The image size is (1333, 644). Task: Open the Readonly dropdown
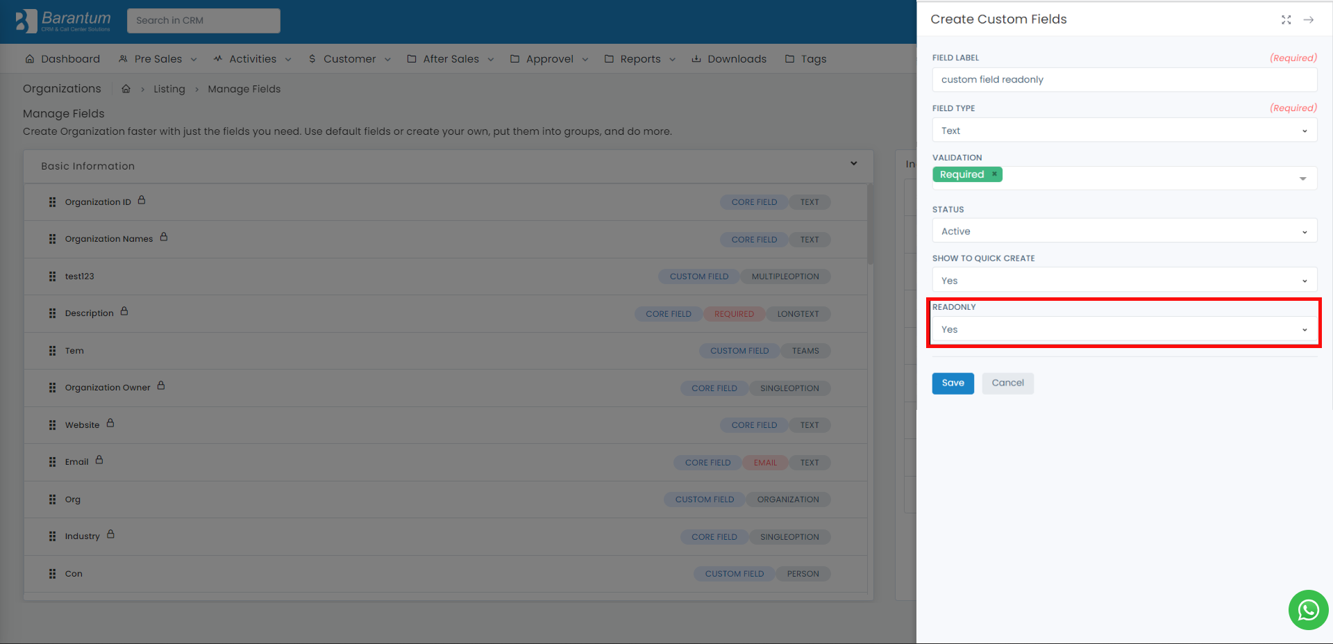(x=1124, y=329)
